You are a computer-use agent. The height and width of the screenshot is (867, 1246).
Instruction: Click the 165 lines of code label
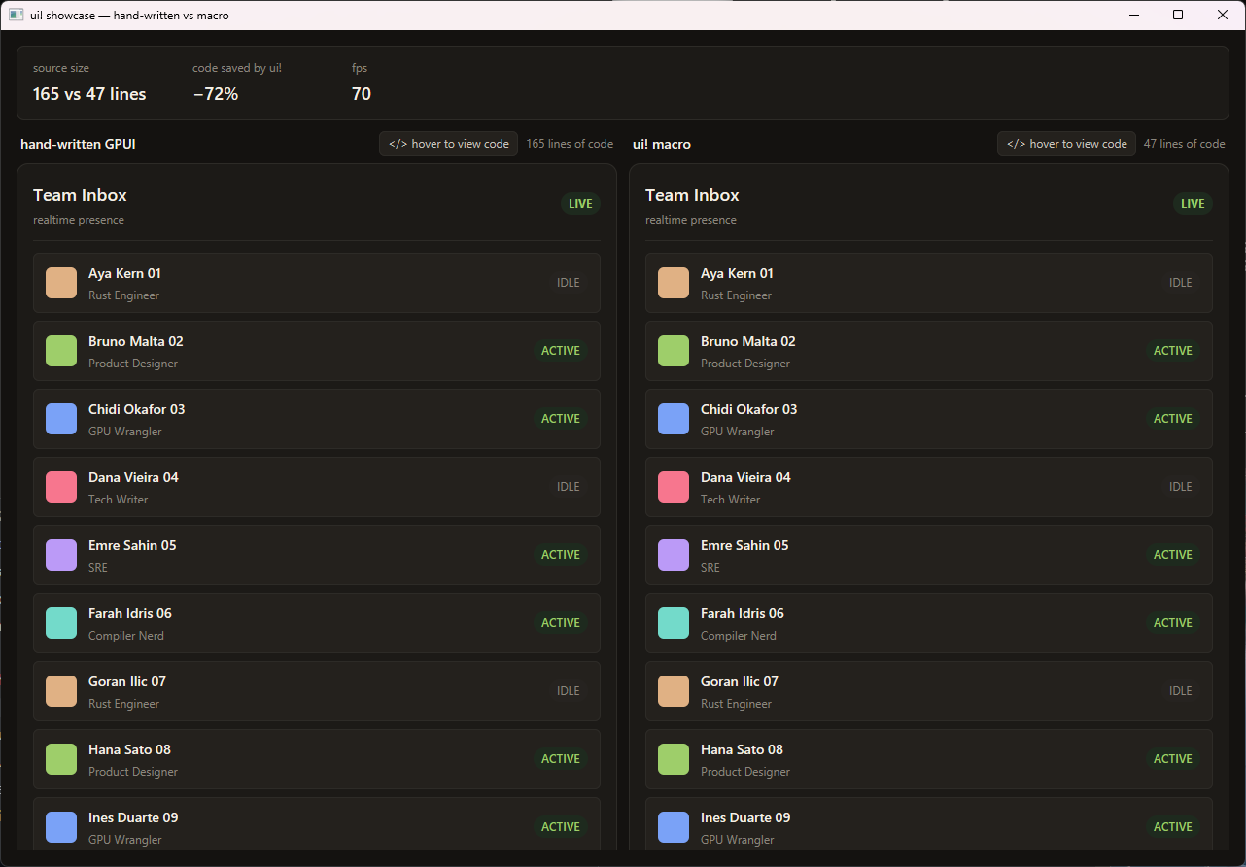click(570, 144)
